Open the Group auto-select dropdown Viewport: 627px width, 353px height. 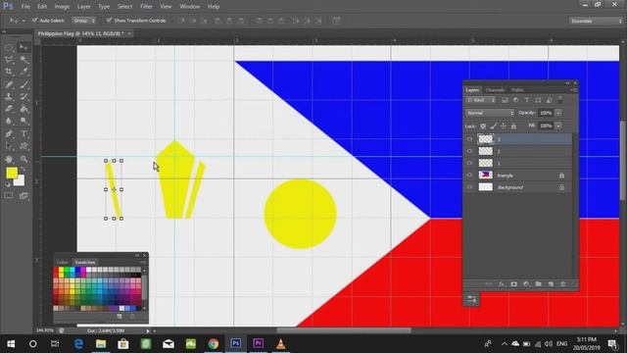[84, 21]
